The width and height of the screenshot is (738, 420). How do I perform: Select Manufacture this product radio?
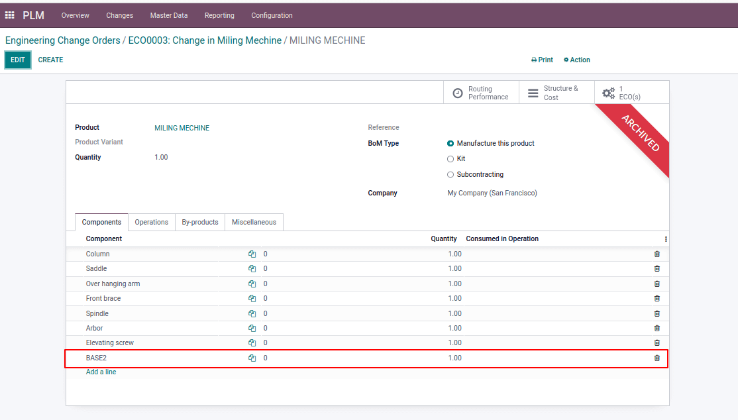click(x=450, y=143)
